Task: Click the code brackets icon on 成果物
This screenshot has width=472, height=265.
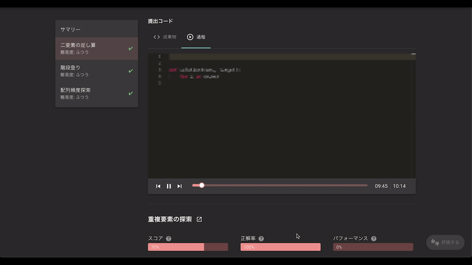Action: click(156, 37)
